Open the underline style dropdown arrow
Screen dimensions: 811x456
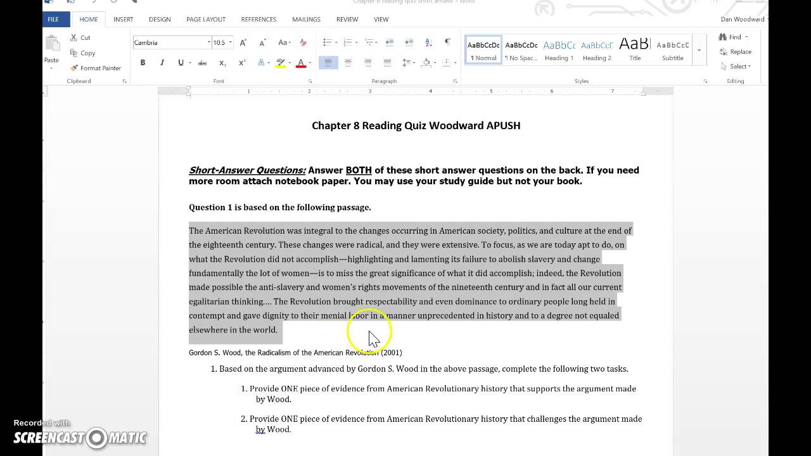tap(189, 63)
